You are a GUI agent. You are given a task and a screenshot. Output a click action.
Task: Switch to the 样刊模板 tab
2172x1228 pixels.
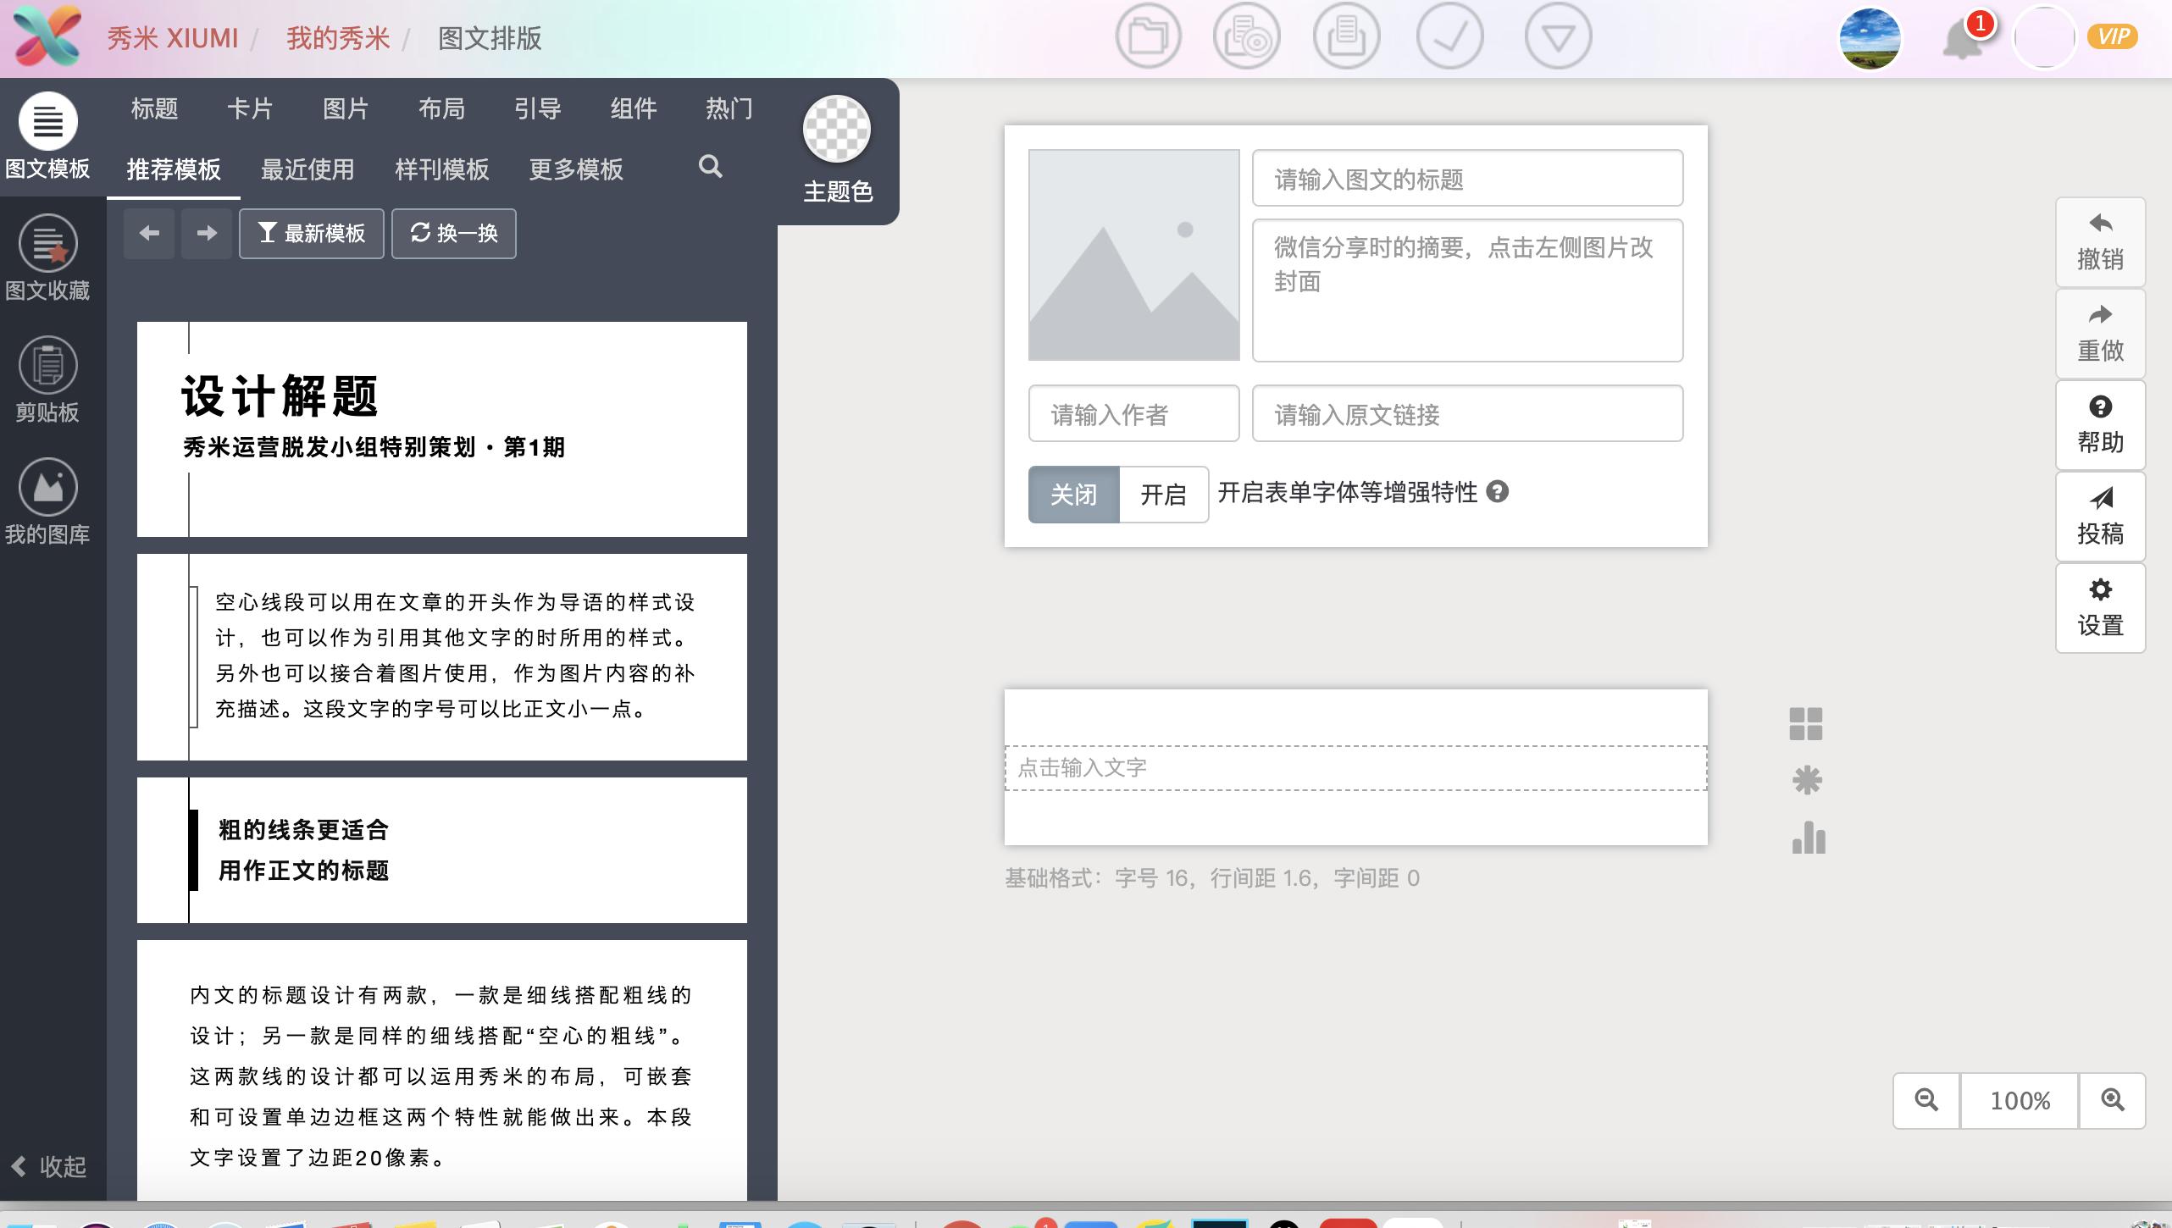tap(441, 169)
